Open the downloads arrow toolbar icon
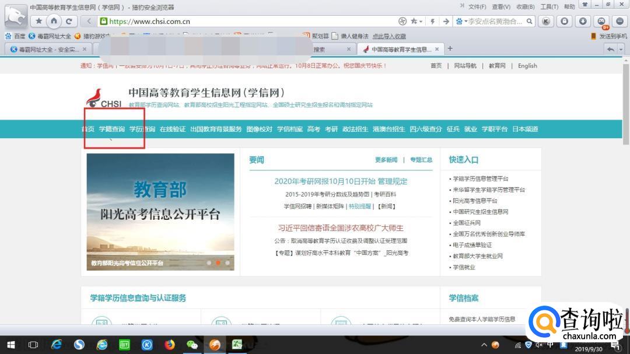Viewport: 630px width, 354px height. [x=583, y=22]
